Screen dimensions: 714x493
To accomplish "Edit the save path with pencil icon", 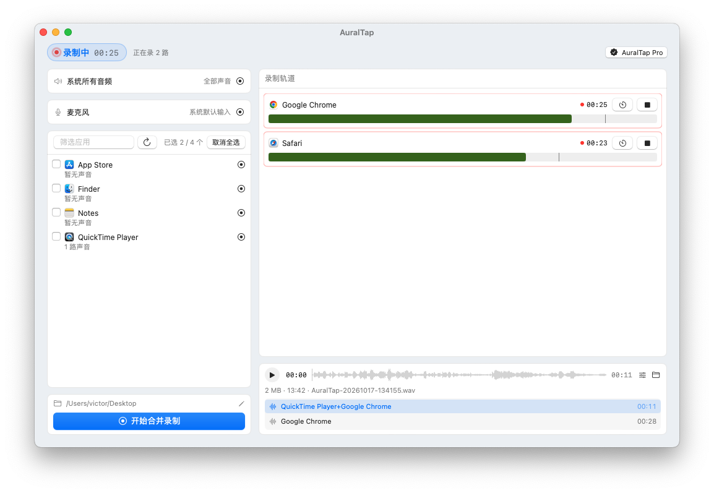I will coord(241,403).
